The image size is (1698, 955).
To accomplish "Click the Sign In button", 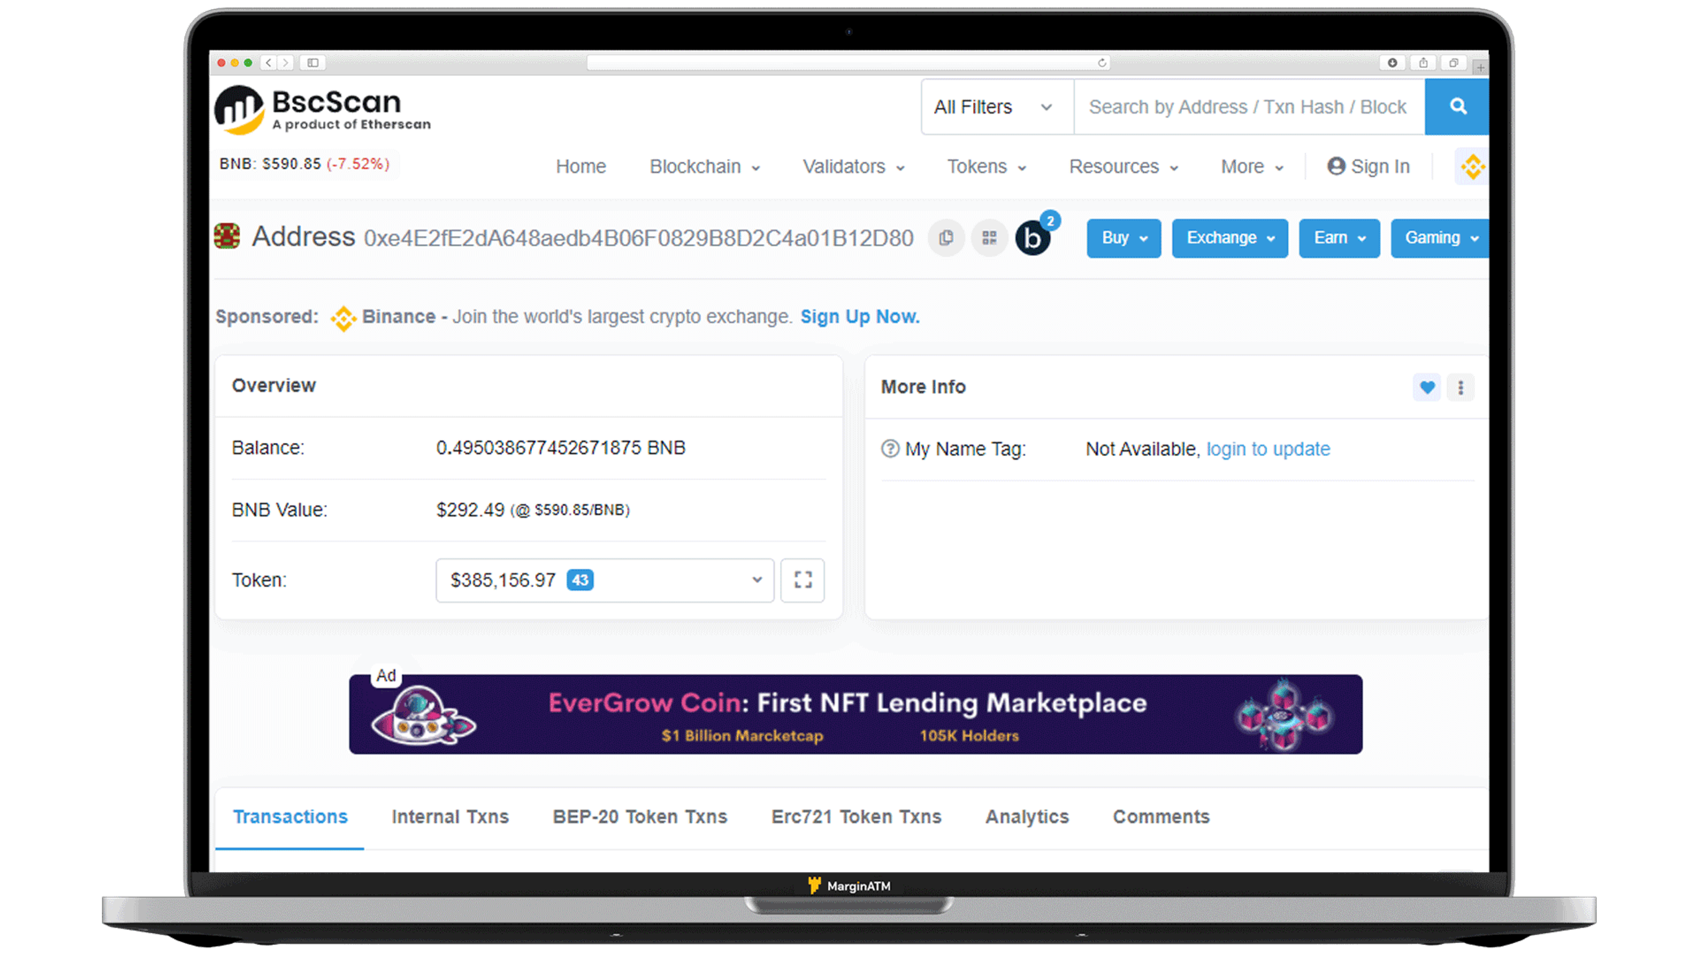I will point(1367,166).
